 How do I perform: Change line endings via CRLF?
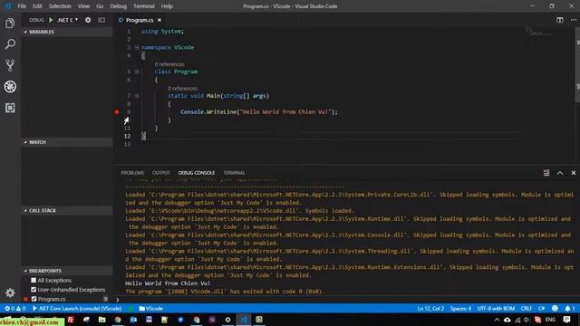527,308
